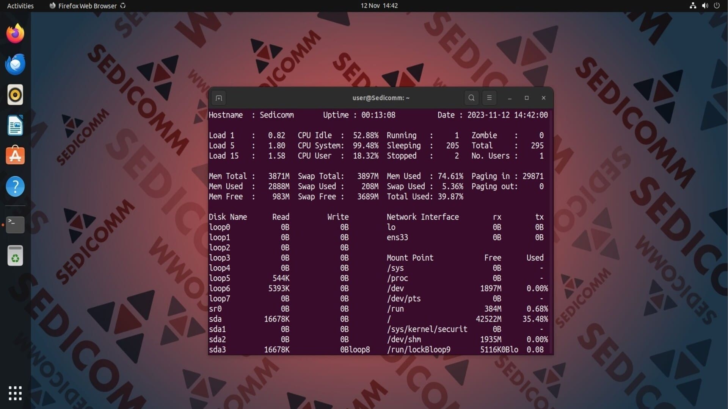Click the CPU User value 18.32%
The width and height of the screenshot is (728, 409).
366,156
